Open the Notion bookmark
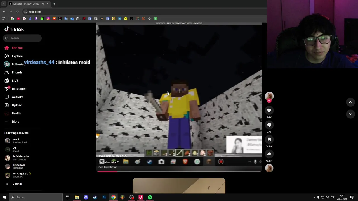The width and height of the screenshot is (358, 201). click(x=96, y=19)
